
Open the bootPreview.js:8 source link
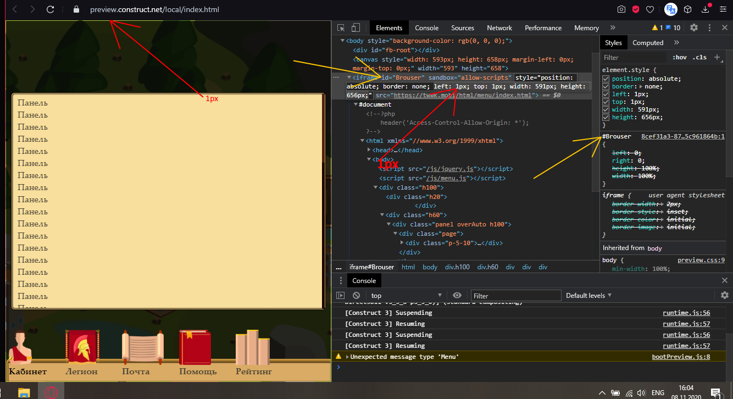coord(681,357)
